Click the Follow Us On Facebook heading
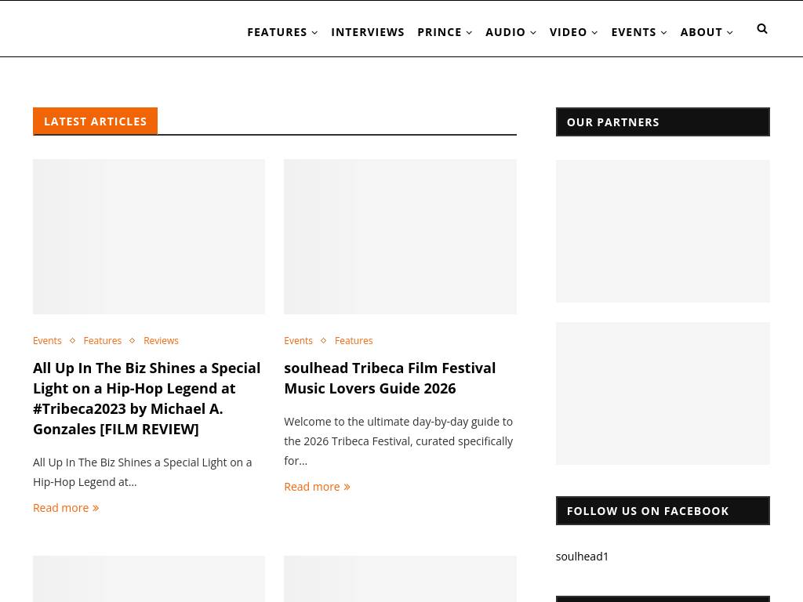Image resolution: width=803 pixels, height=602 pixels. pos(663,510)
